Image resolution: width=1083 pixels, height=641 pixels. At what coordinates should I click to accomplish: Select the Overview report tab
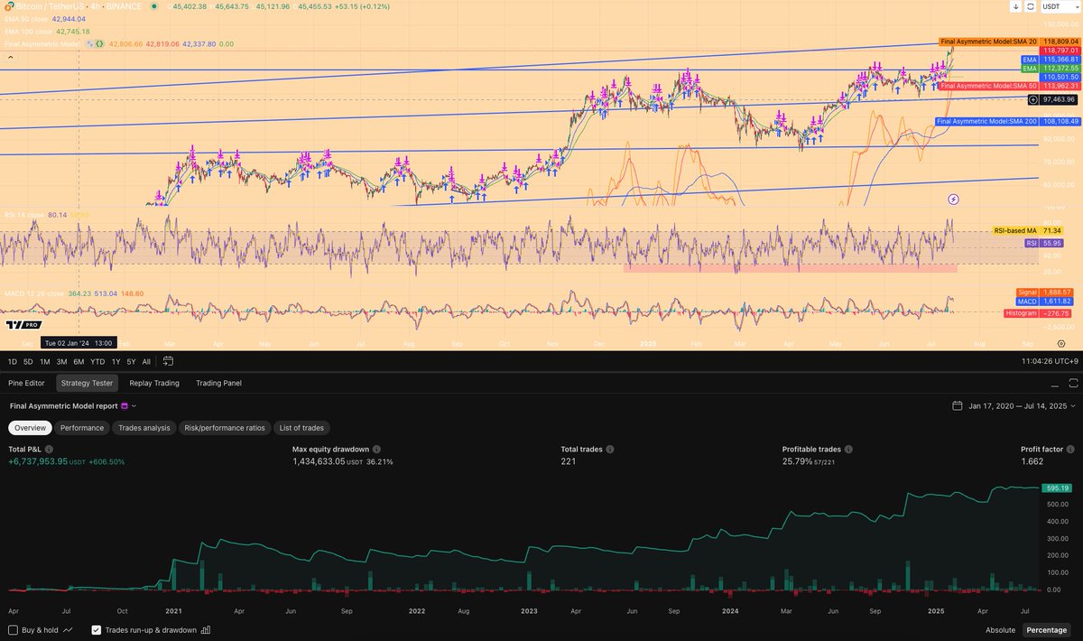(30, 428)
